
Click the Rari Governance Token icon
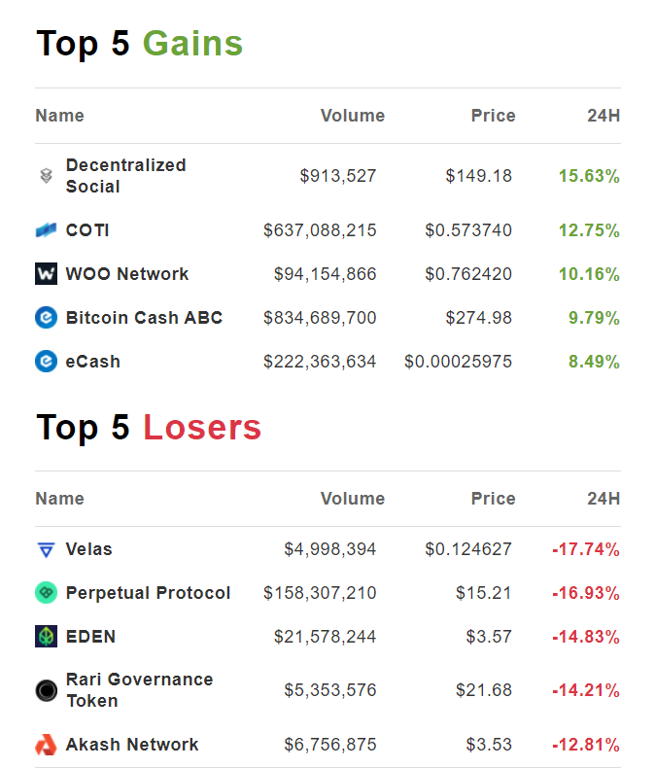point(46,690)
